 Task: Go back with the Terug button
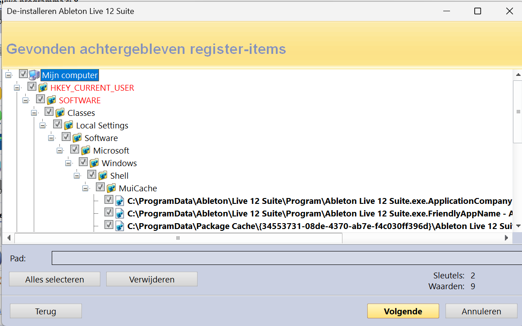tap(46, 311)
